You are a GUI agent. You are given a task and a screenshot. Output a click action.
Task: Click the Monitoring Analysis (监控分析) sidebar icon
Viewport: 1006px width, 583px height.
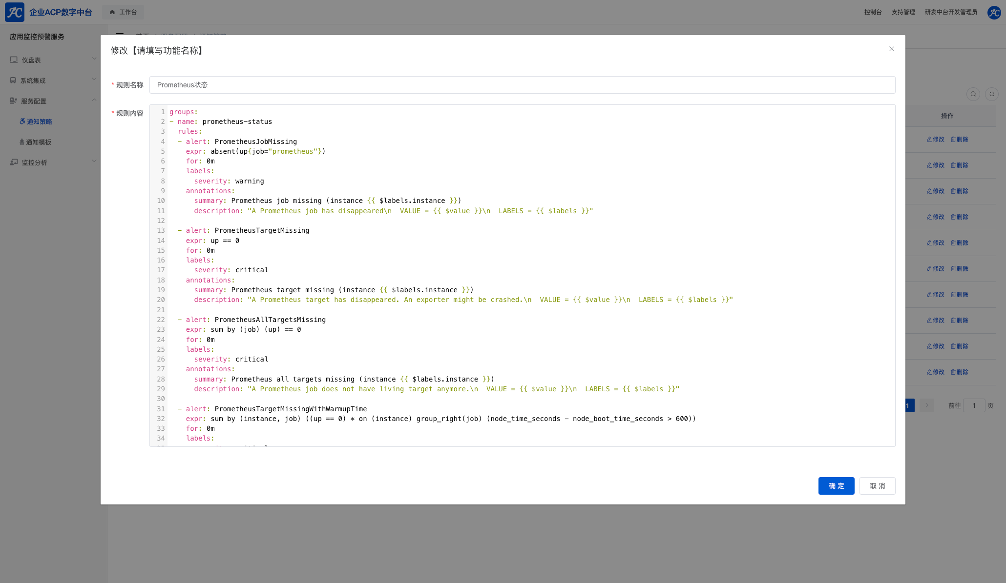click(x=14, y=162)
